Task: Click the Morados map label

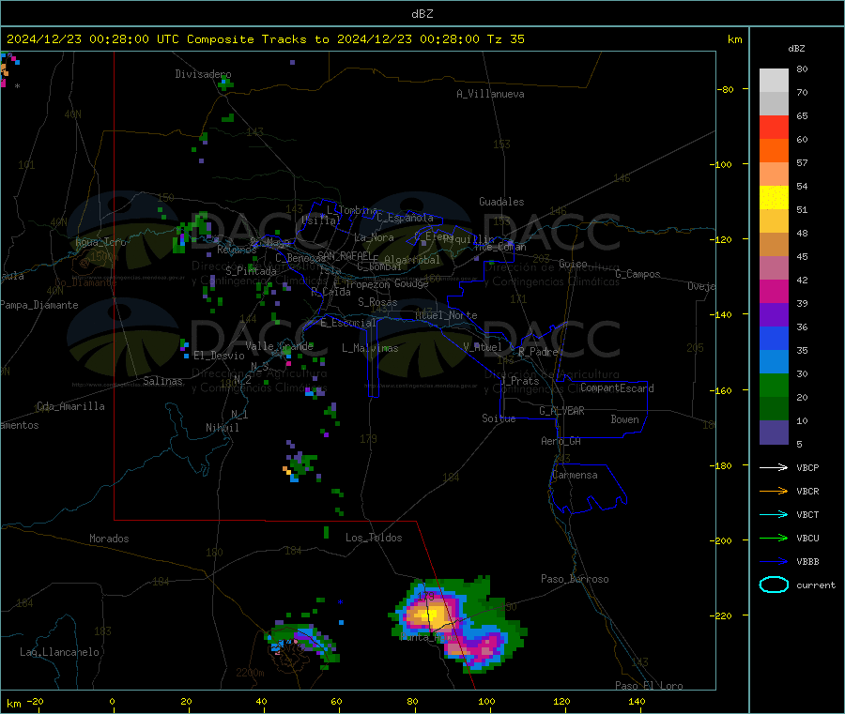Action: click(109, 539)
